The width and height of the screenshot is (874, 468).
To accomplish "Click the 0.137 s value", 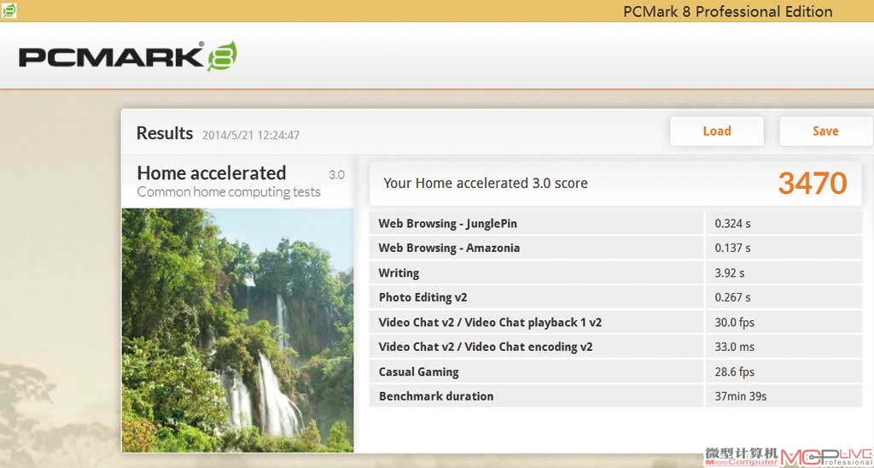I will pos(732,249).
